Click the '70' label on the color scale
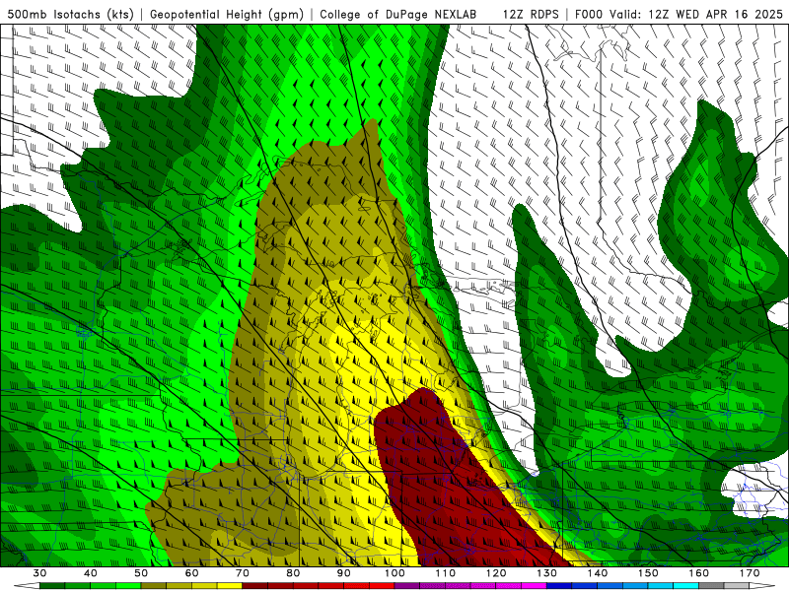This screenshot has height=591, width=789. 243,573
